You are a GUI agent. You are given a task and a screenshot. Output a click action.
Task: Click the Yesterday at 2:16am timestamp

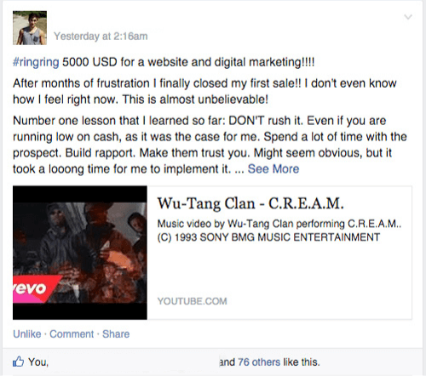(x=101, y=37)
